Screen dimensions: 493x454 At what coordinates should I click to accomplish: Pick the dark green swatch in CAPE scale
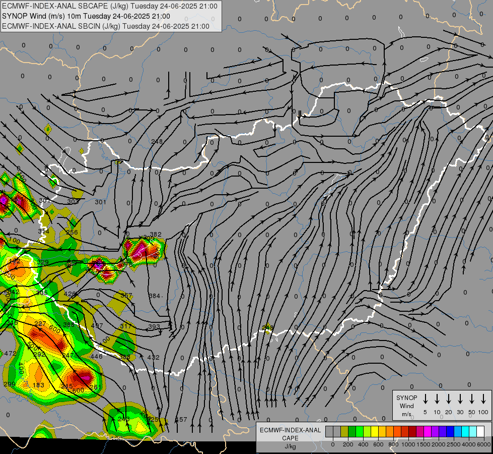(x=352, y=431)
